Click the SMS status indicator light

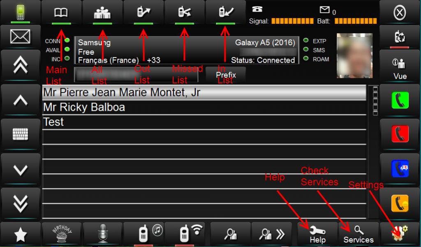[x=306, y=49]
